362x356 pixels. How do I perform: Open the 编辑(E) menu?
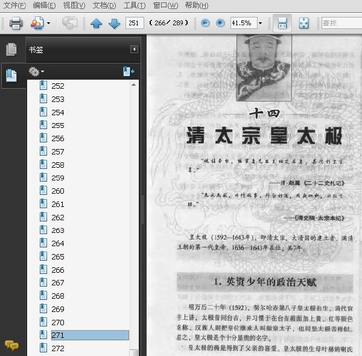(44, 5)
